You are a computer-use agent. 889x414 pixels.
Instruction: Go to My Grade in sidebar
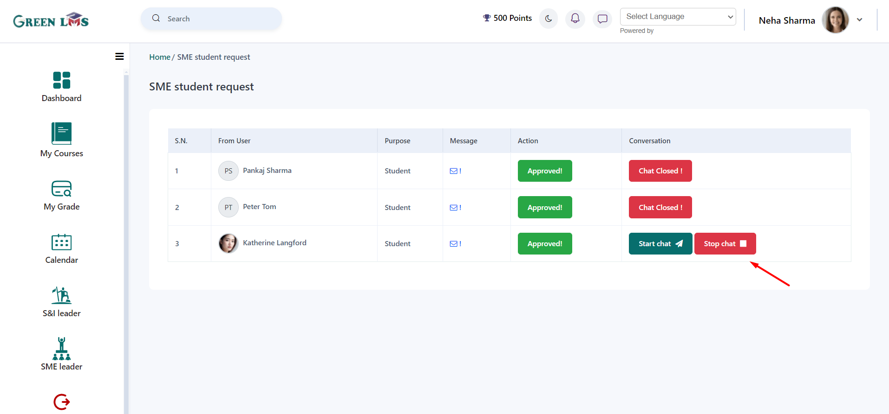(x=62, y=196)
